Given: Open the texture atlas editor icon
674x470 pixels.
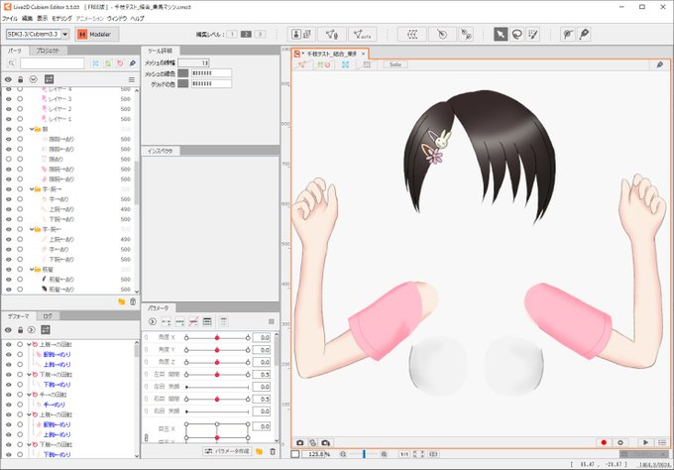Looking at the screenshot, I should pyautogui.click(x=302, y=34).
